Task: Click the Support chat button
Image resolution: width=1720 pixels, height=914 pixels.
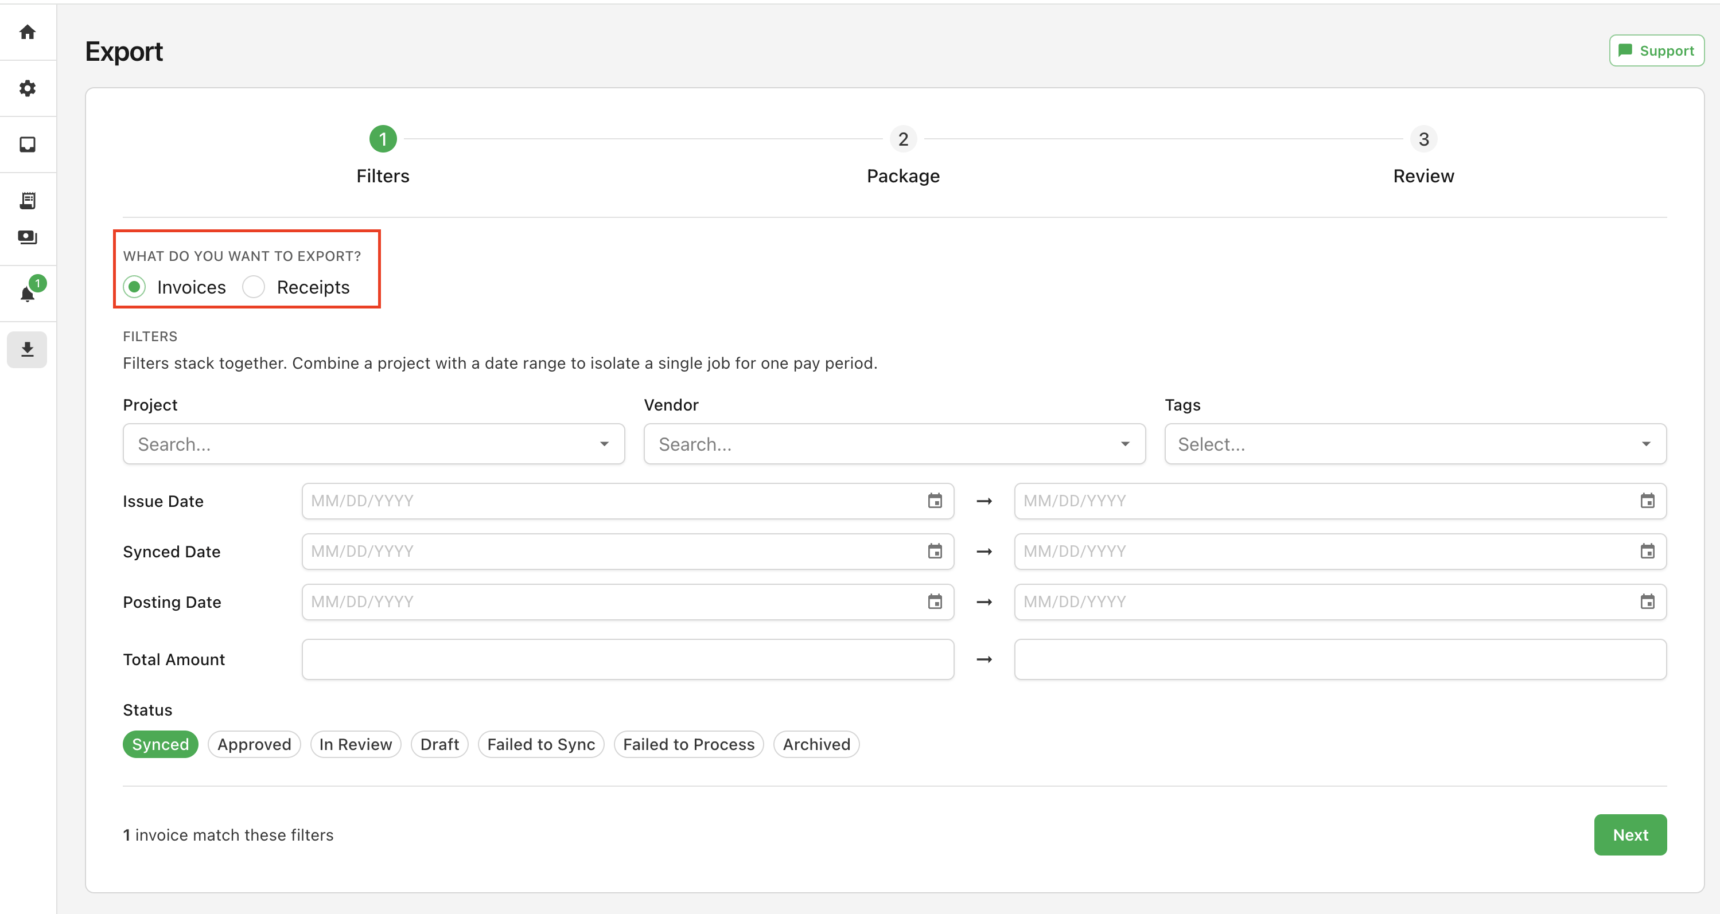Action: tap(1656, 50)
